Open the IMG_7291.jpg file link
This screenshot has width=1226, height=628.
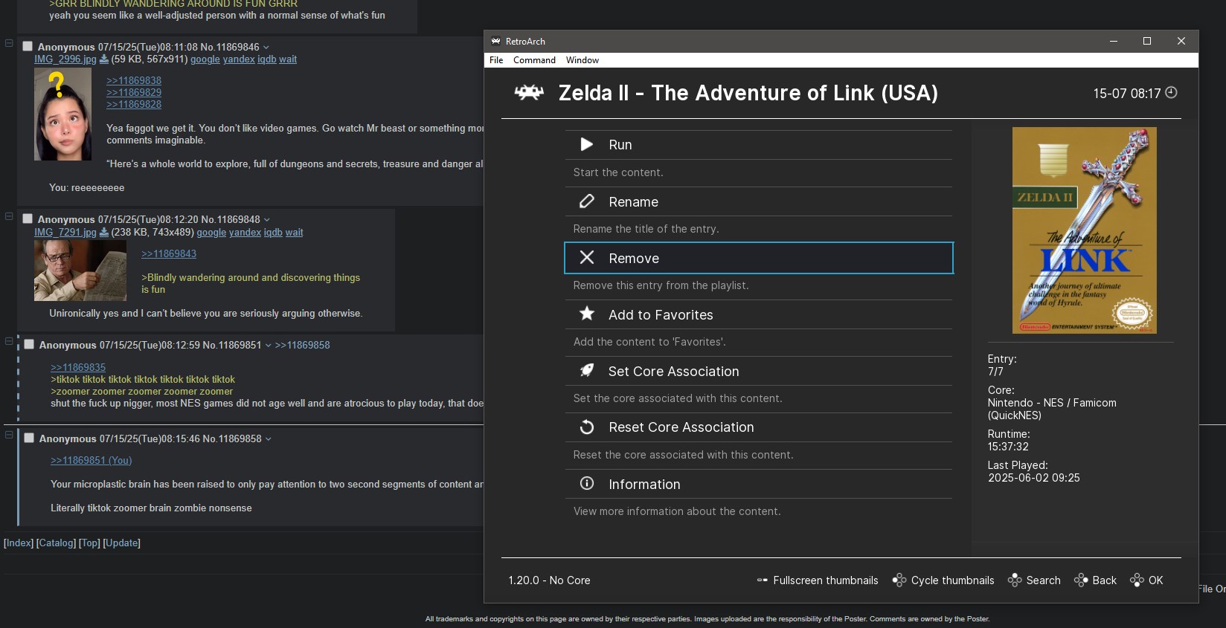coord(65,233)
